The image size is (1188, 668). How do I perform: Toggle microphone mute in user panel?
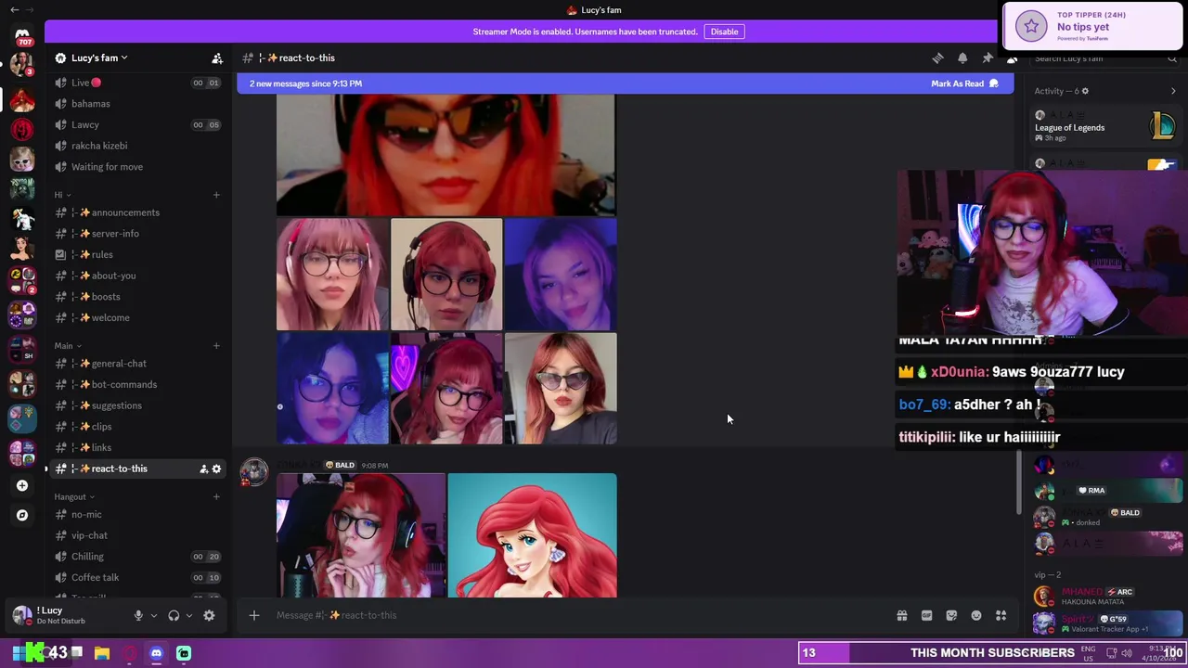pos(138,615)
